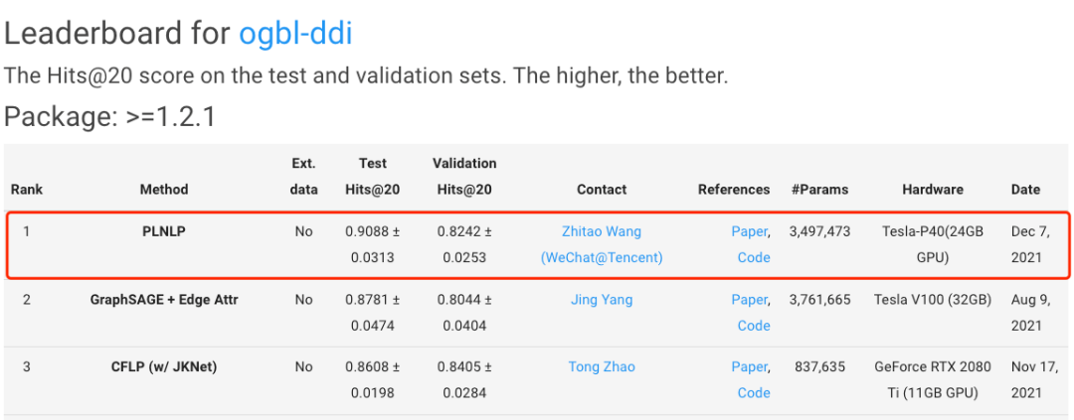Open Zhitao Wang's contact link
This screenshot has width=1074, height=420.
602,231
